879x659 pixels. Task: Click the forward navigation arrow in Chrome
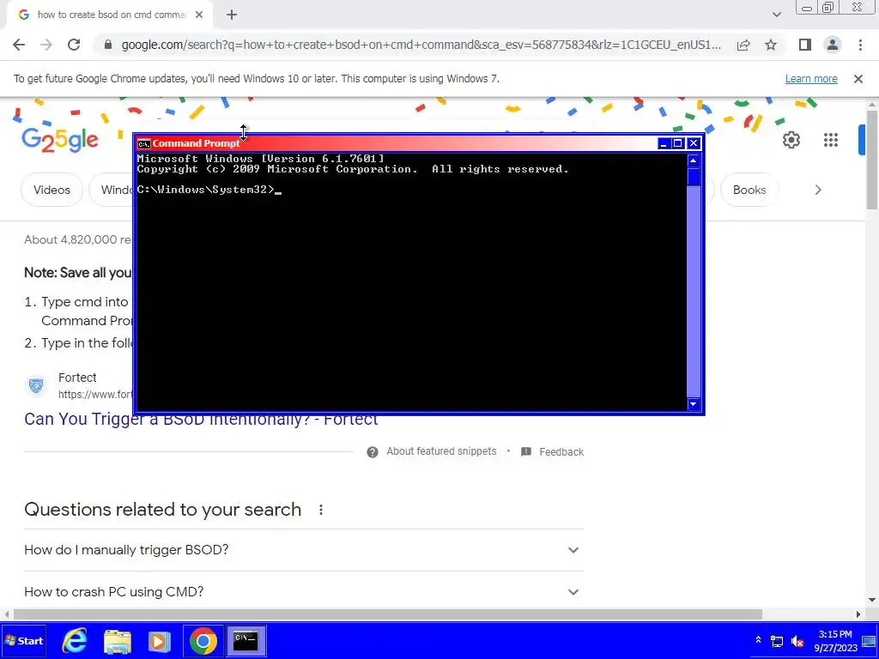(x=46, y=45)
